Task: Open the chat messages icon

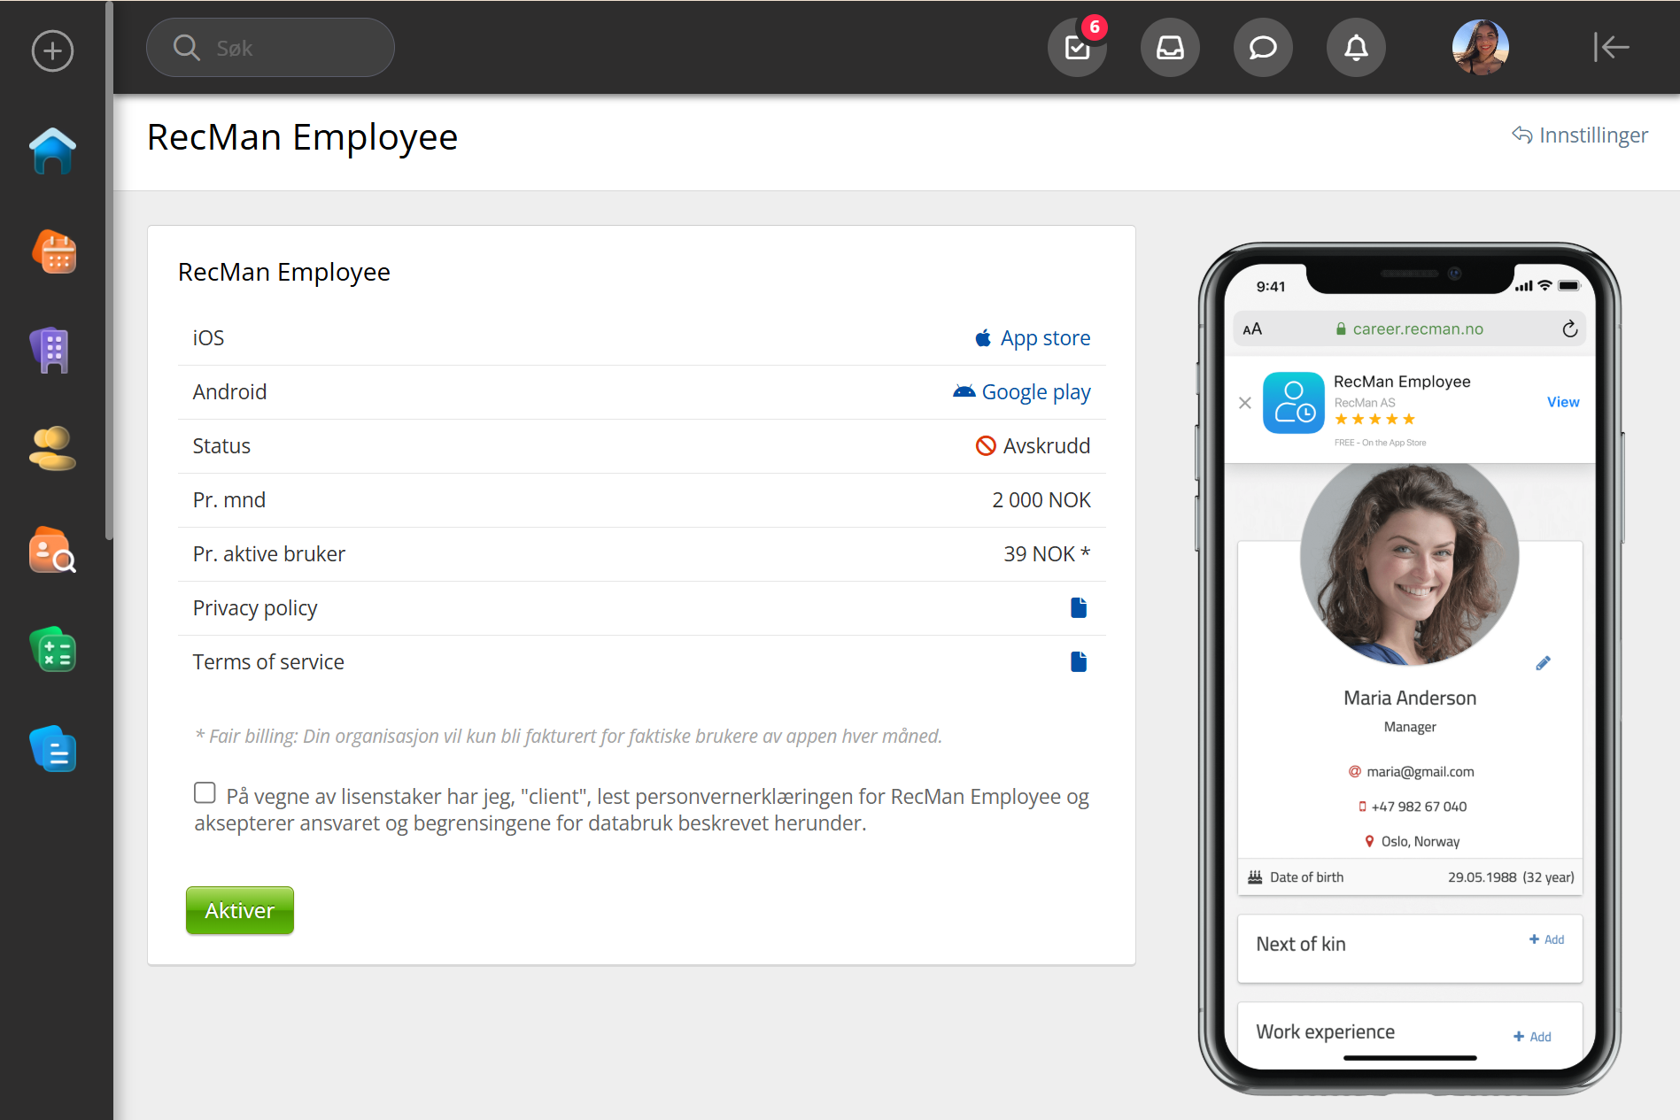Action: pos(1263,48)
